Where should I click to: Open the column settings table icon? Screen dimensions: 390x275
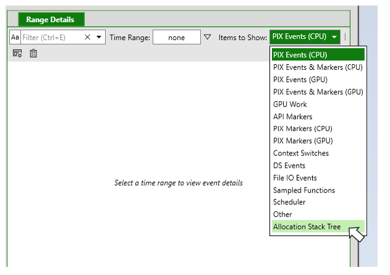[17, 53]
